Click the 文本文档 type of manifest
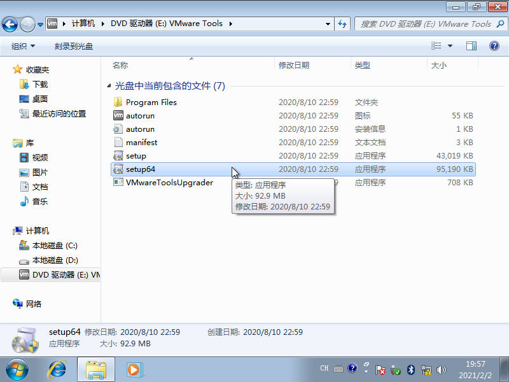The image size is (509, 382). pyautogui.click(x=370, y=142)
